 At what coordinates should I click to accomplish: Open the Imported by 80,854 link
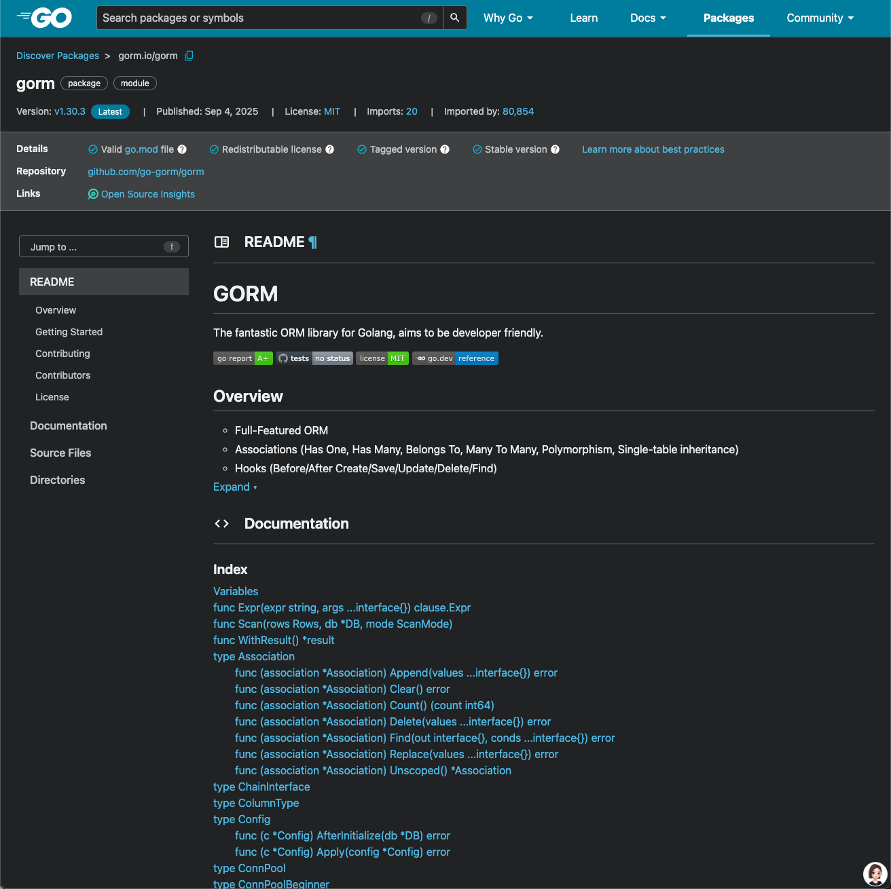tap(518, 111)
